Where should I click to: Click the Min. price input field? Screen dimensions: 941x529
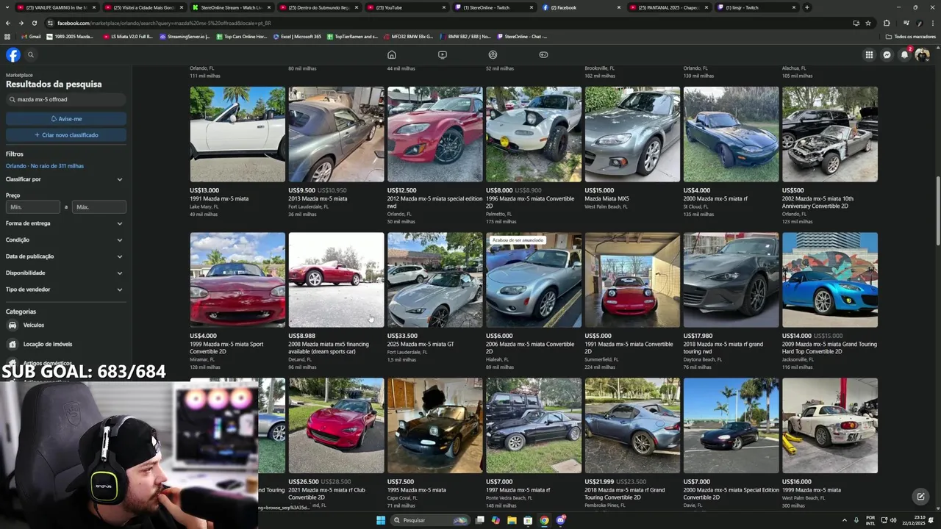click(x=33, y=207)
